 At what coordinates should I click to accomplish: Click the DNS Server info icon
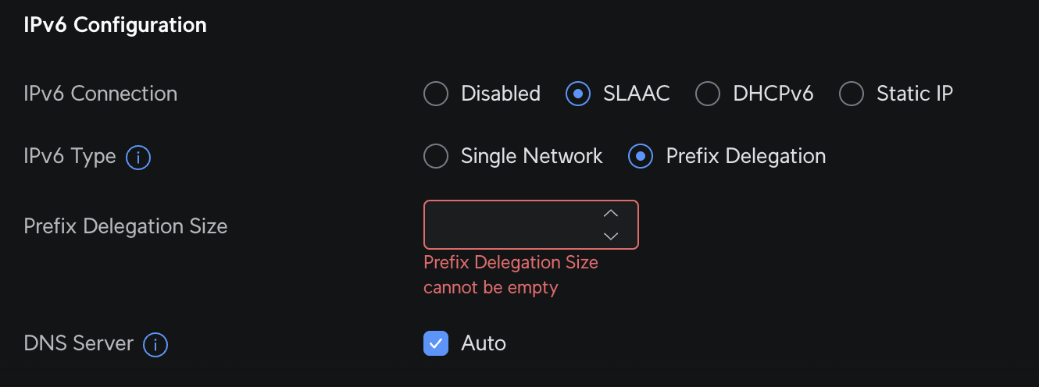point(155,345)
